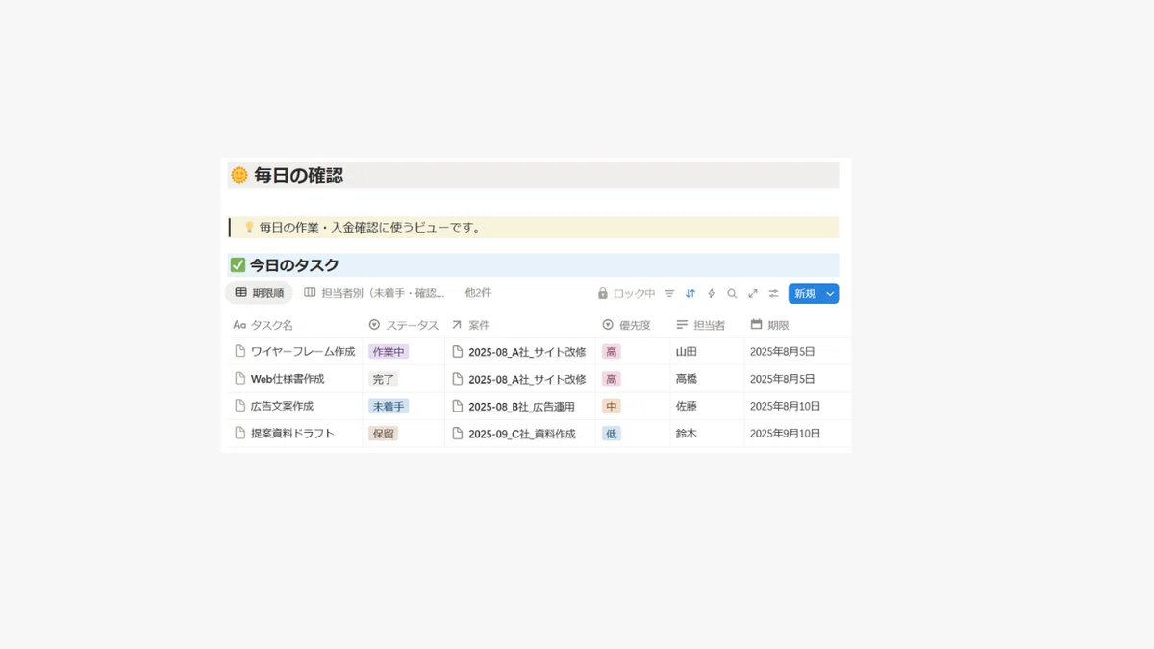Click the page icon beside Web仕様書作成

pos(240,379)
